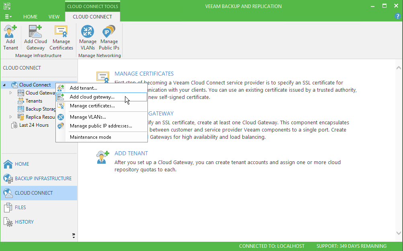
Task: Open Manage Public IPs from the ribbon
Action: coord(109,31)
